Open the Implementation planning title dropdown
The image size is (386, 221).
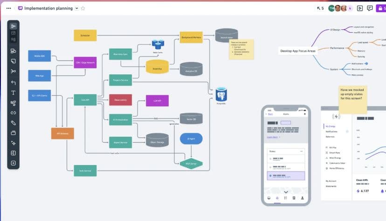tap(77, 8)
